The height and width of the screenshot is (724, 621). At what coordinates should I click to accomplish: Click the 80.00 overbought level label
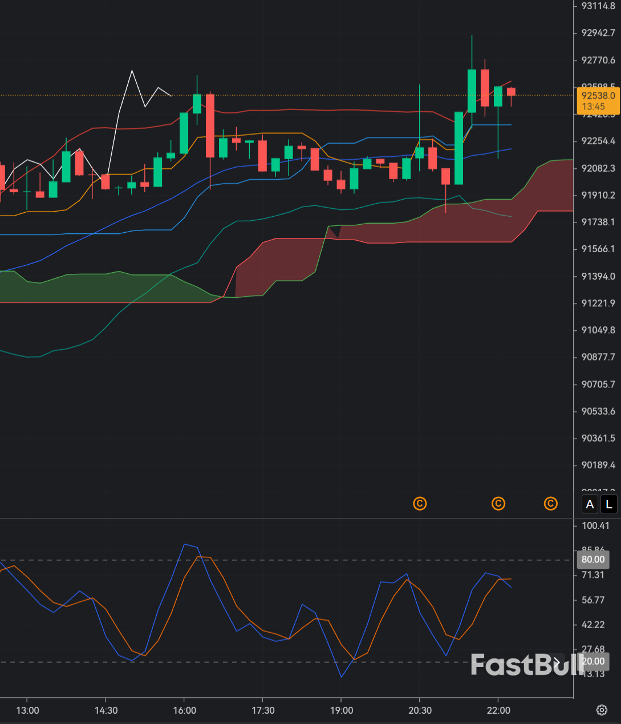click(592, 560)
